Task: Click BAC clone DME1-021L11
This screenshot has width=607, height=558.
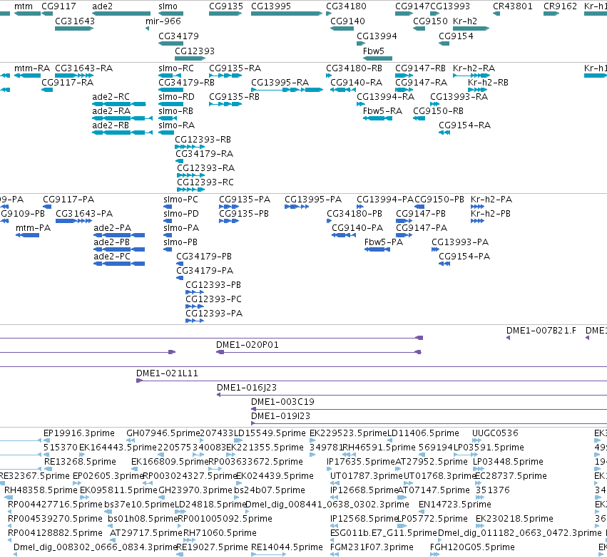Action: (372, 381)
